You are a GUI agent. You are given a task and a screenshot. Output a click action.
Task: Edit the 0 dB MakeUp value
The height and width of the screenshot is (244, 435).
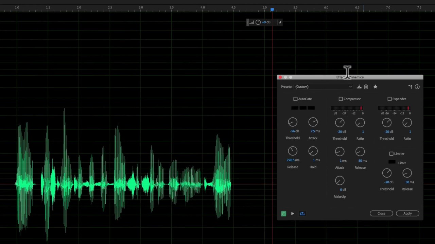tap(343, 190)
